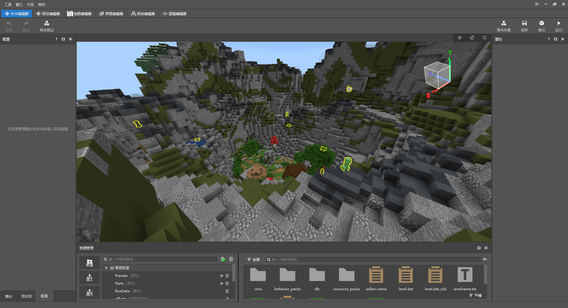568x308 pixels.
Task: Close the 属性 panel
Action: coord(563,39)
